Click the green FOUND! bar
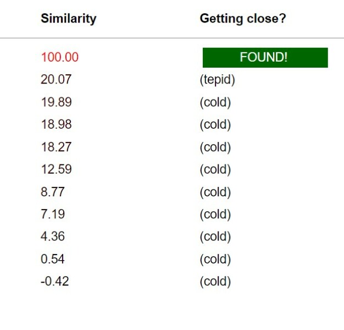This screenshot has width=344, height=330. pyautogui.click(x=265, y=58)
